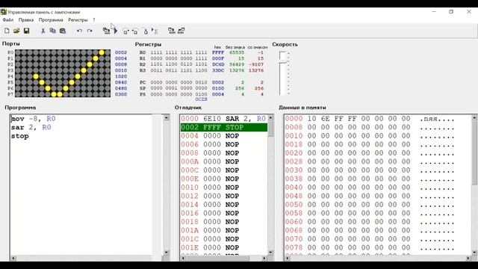Click port P0 value 0002
This screenshot has width=478, height=269.
point(121,52)
